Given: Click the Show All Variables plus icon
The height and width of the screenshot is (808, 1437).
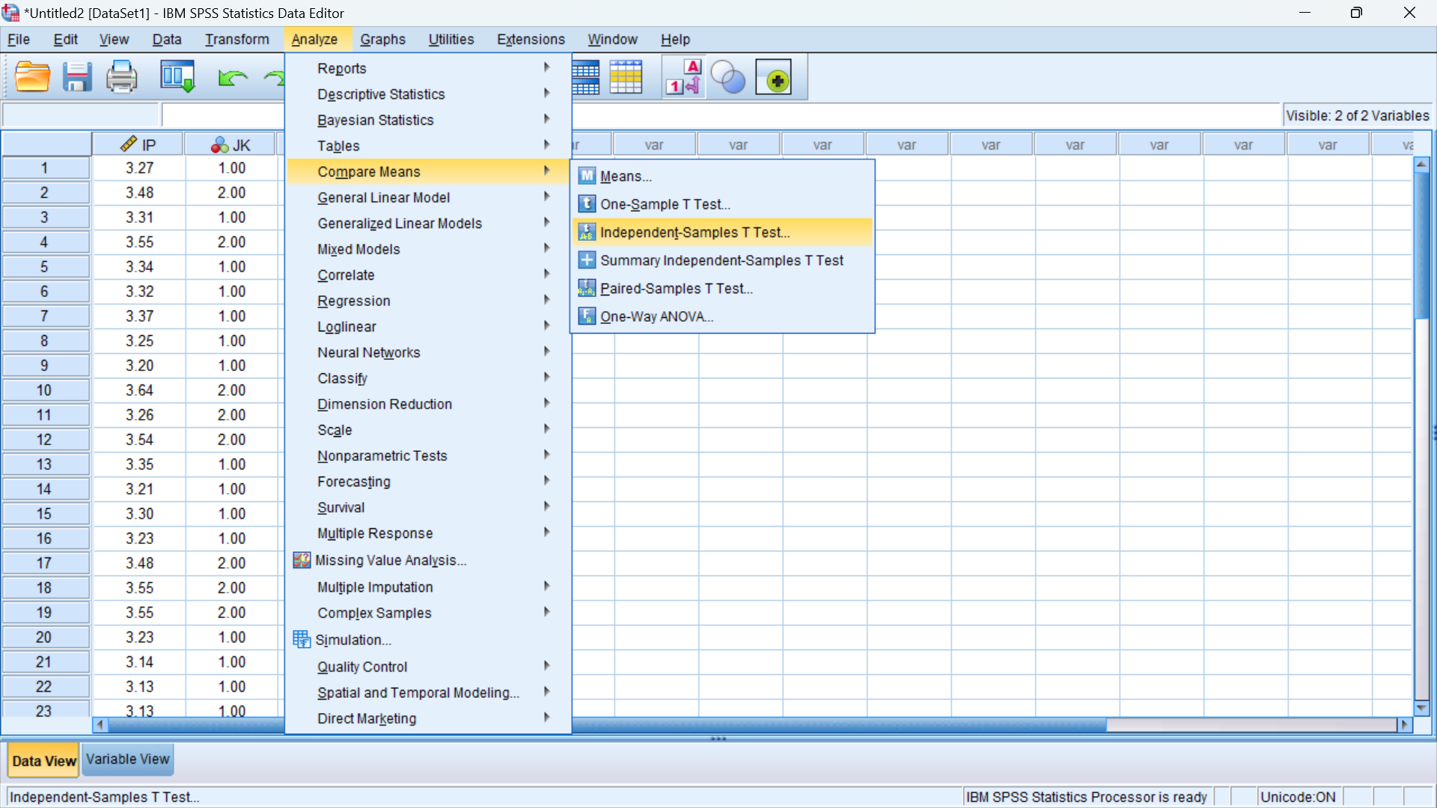Looking at the screenshot, I should click(x=774, y=78).
